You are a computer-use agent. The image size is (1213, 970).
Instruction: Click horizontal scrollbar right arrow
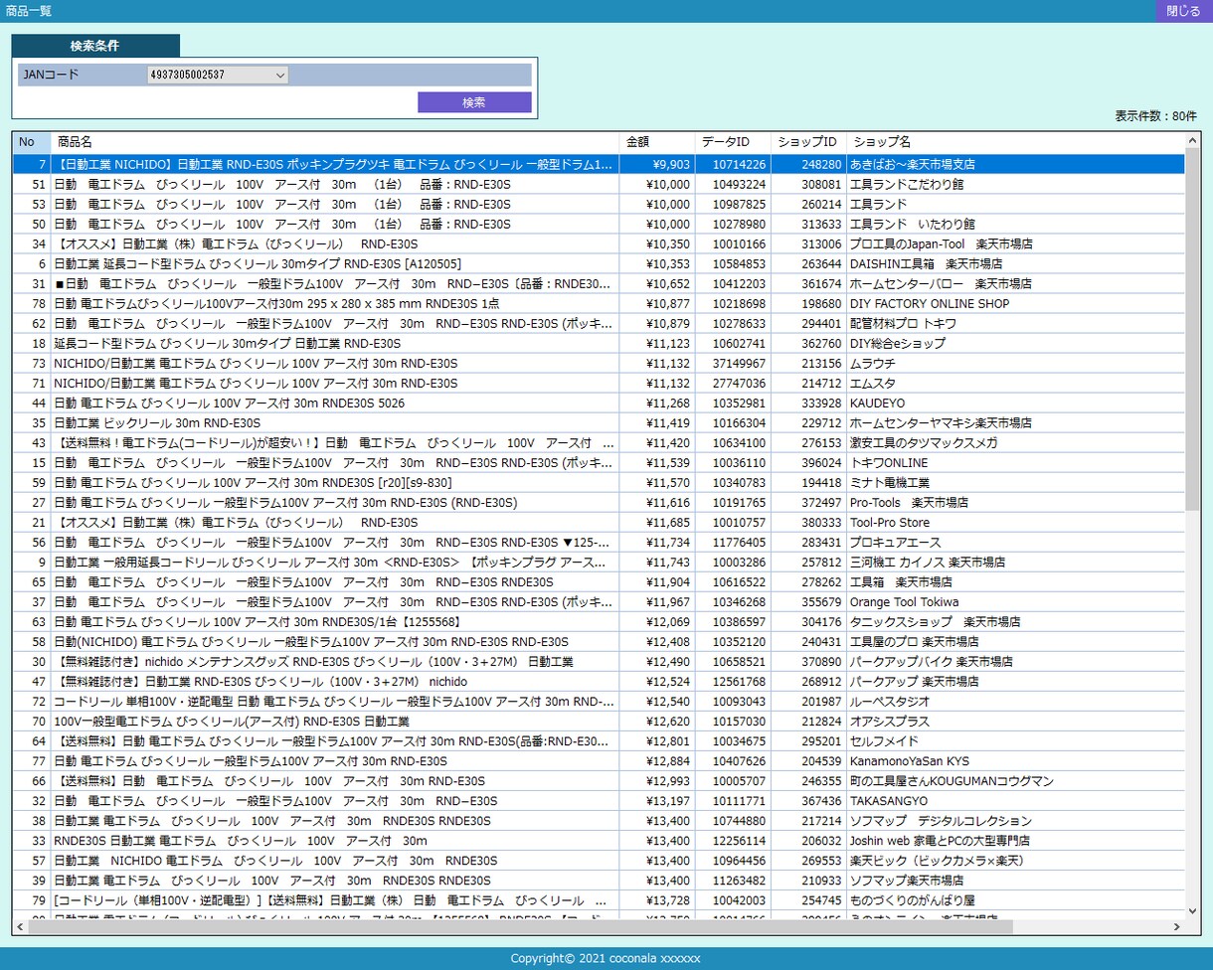(1176, 927)
